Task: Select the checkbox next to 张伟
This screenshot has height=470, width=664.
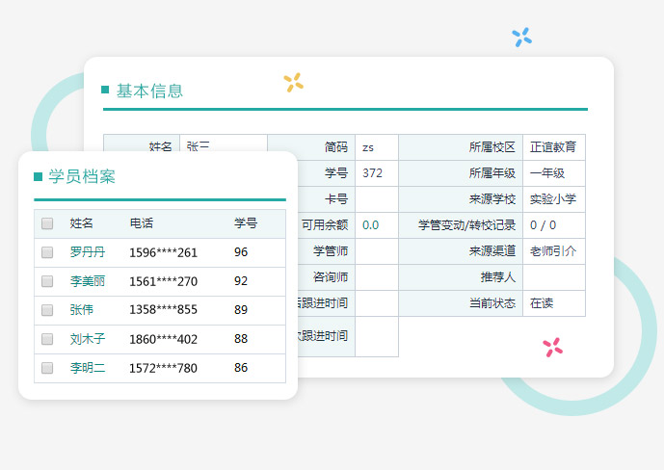Action: click(x=47, y=310)
